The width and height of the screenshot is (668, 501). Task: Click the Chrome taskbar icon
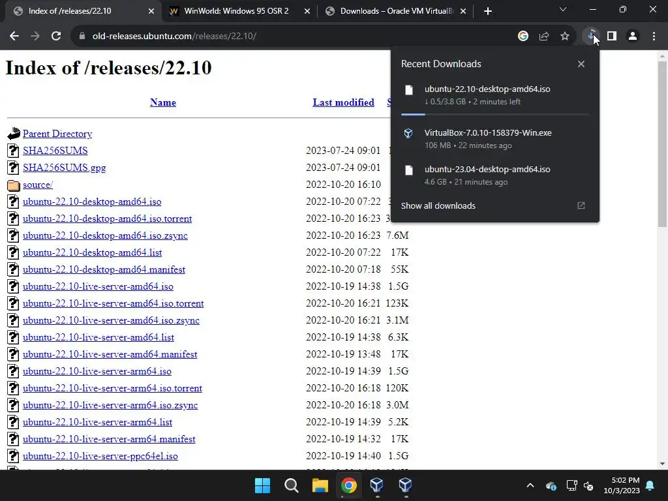(348, 485)
